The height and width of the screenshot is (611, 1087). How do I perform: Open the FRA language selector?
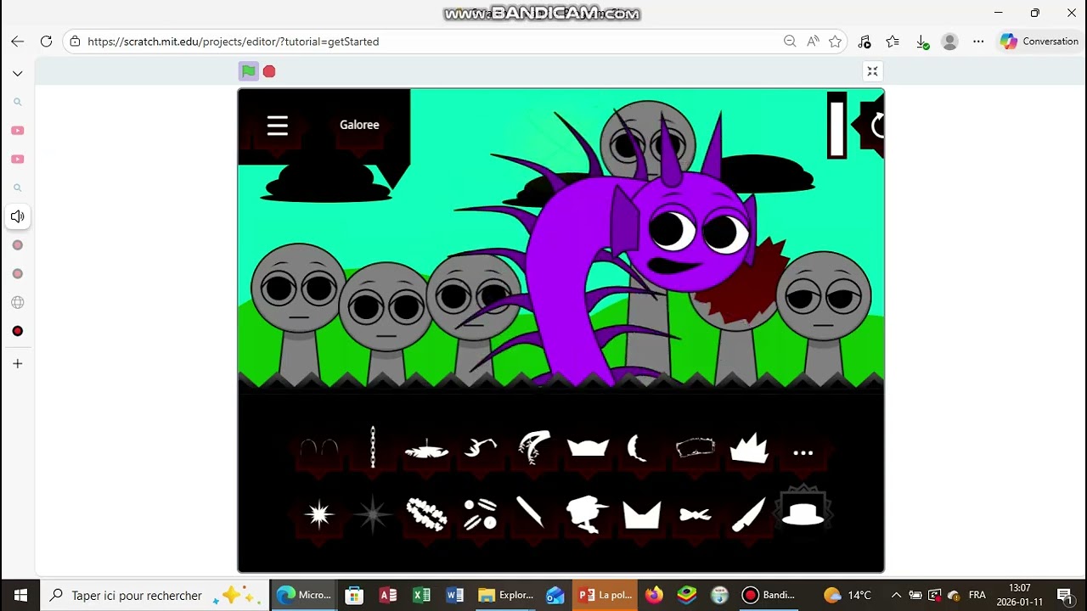(977, 595)
